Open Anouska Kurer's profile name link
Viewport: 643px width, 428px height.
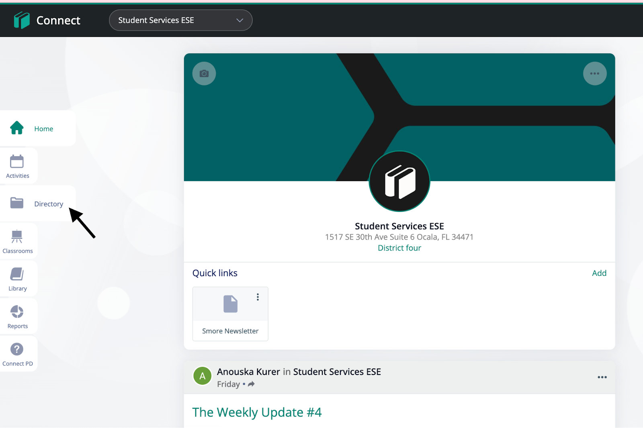248,372
